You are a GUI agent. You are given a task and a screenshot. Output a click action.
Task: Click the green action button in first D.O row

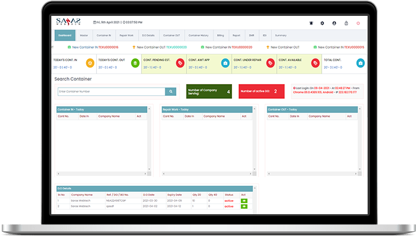[244, 201]
